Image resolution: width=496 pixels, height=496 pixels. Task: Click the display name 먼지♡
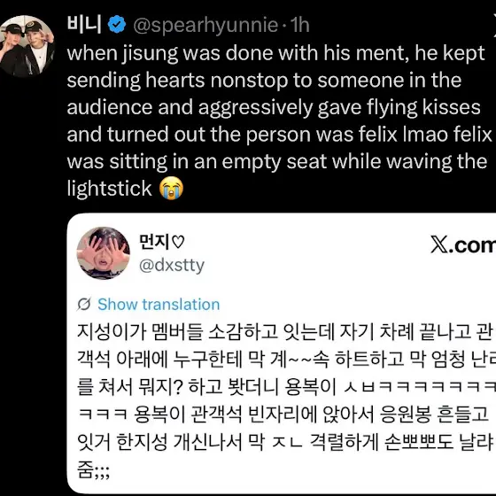pyautogui.click(x=161, y=242)
